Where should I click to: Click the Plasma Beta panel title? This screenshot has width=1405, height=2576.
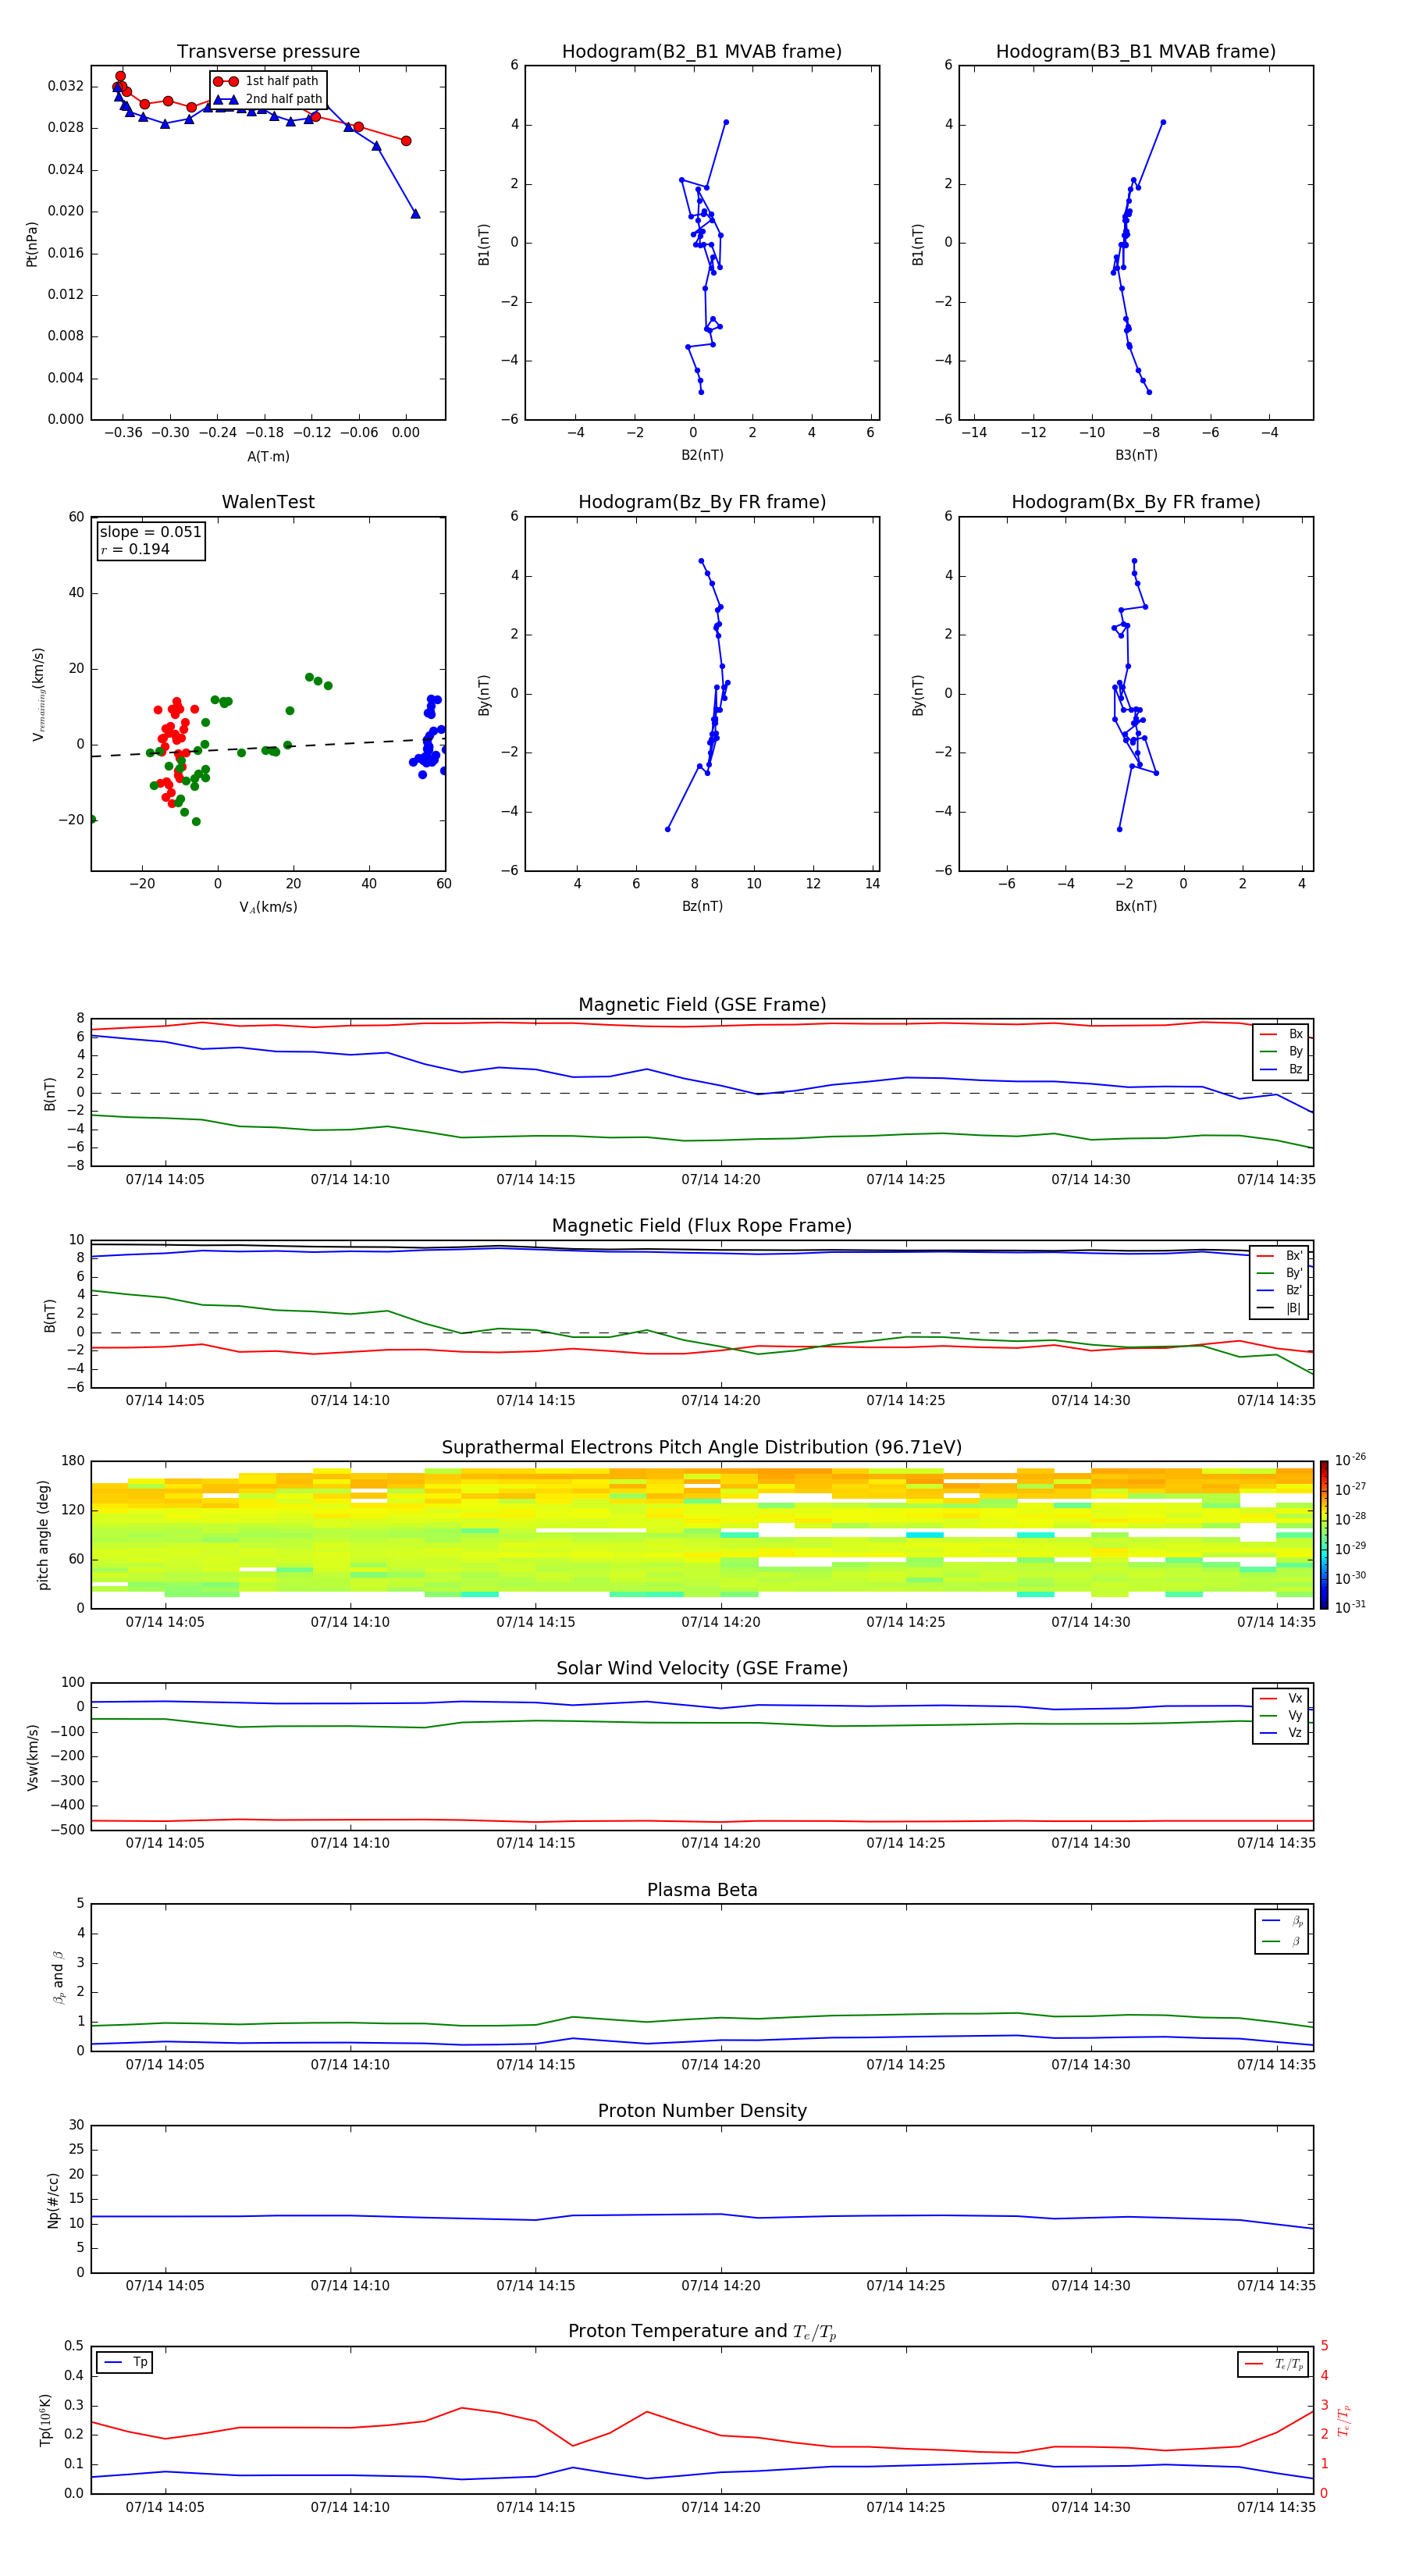click(x=702, y=1890)
